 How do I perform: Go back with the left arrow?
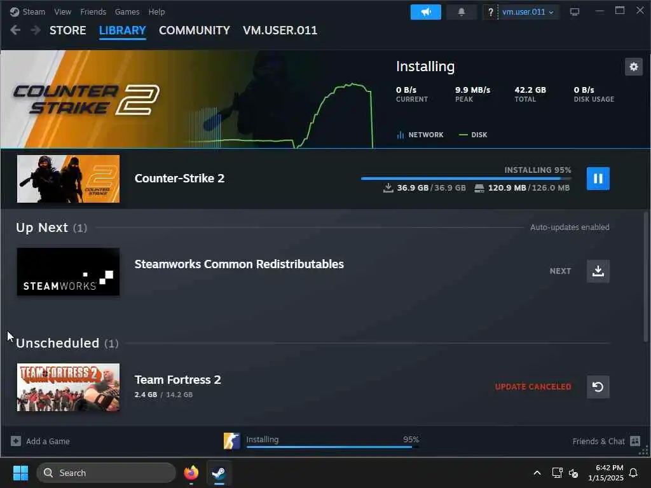(15, 30)
